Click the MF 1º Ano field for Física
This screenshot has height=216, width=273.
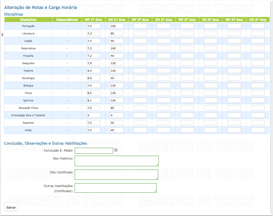point(93,93)
